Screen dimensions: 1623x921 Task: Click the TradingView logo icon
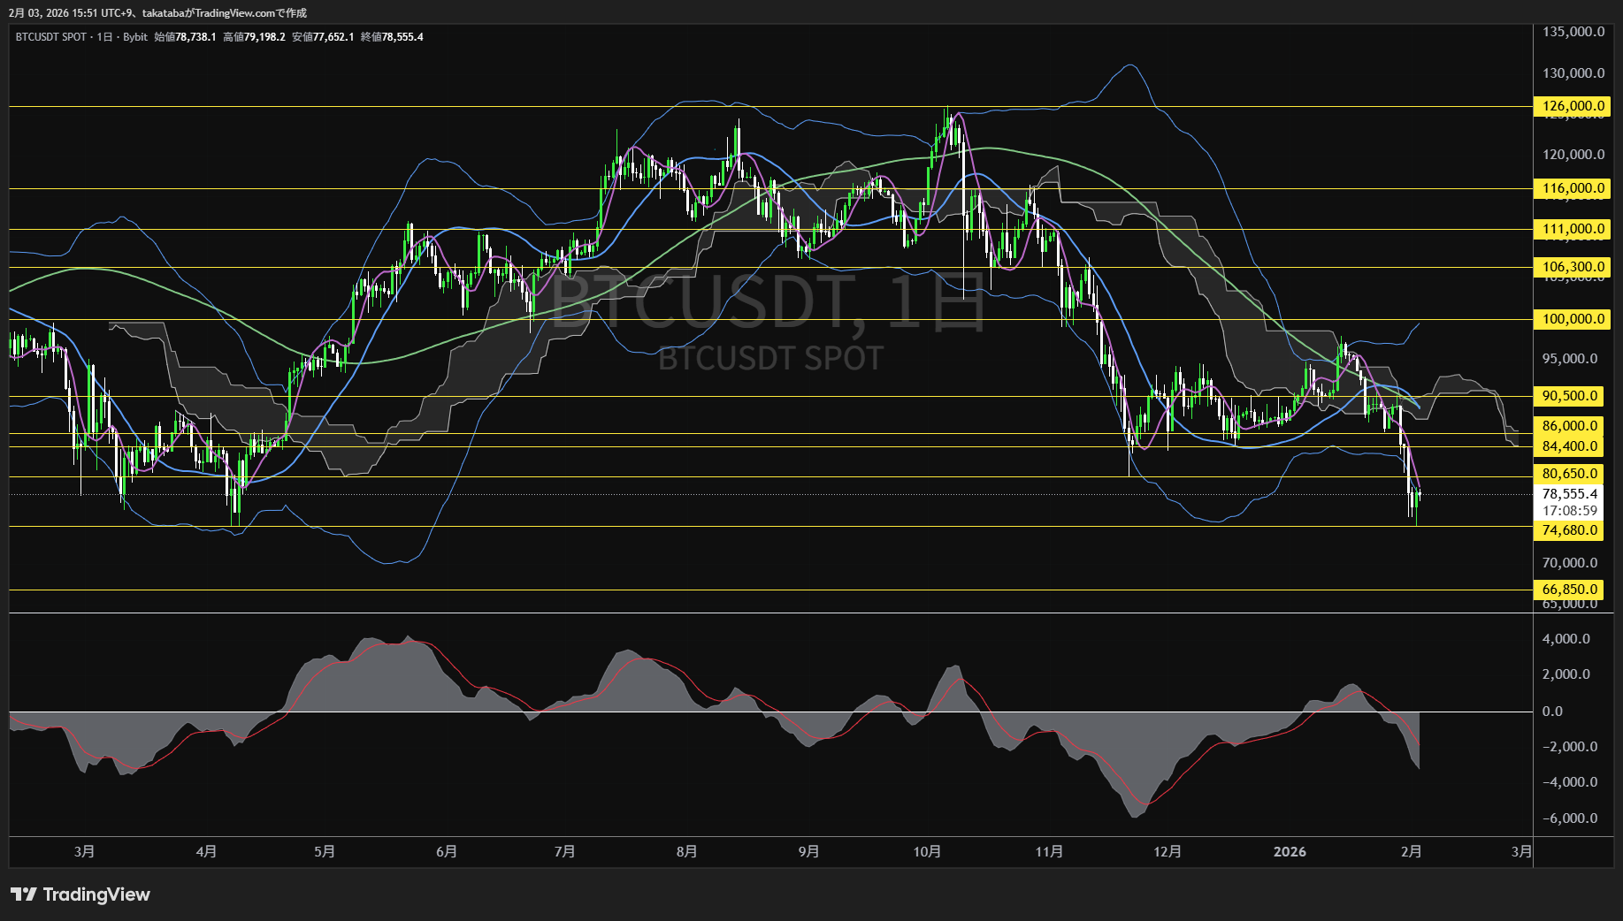24,894
